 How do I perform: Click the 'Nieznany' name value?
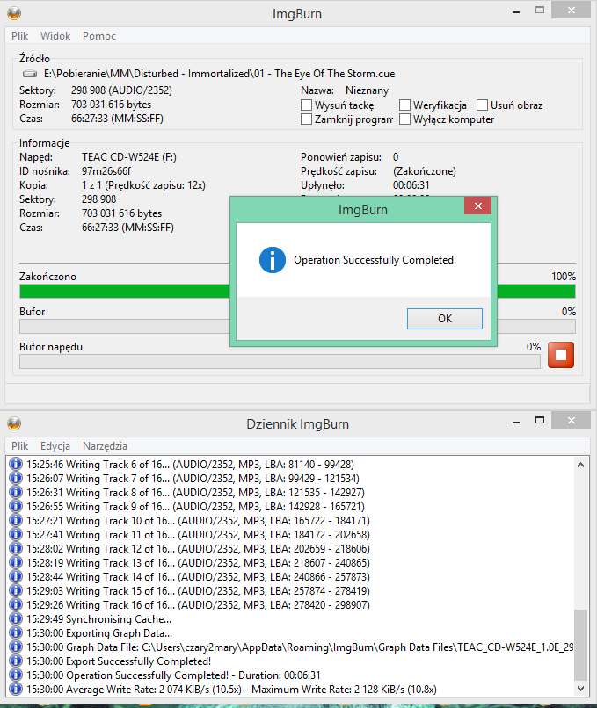click(x=367, y=90)
